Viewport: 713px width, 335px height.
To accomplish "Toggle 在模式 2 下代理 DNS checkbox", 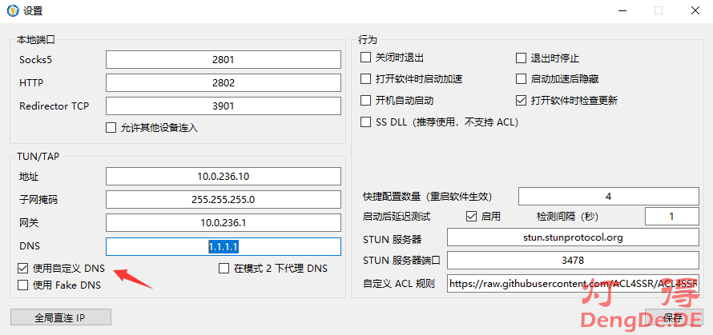I will tap(224, 269).
